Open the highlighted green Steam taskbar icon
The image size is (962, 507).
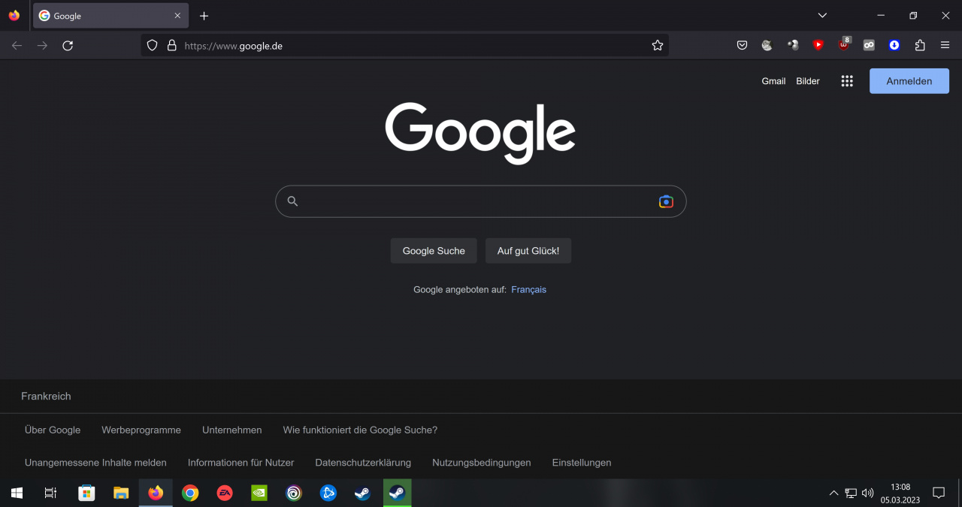coord(398,493)
